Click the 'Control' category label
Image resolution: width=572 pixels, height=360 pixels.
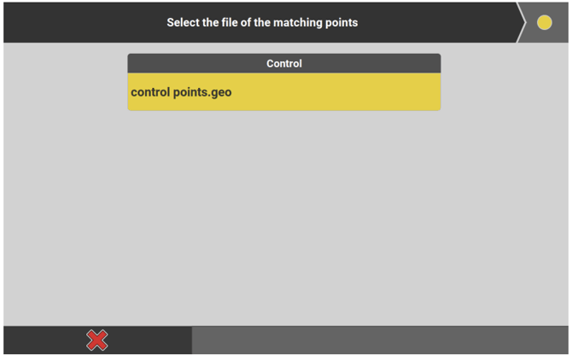point(283,64)
